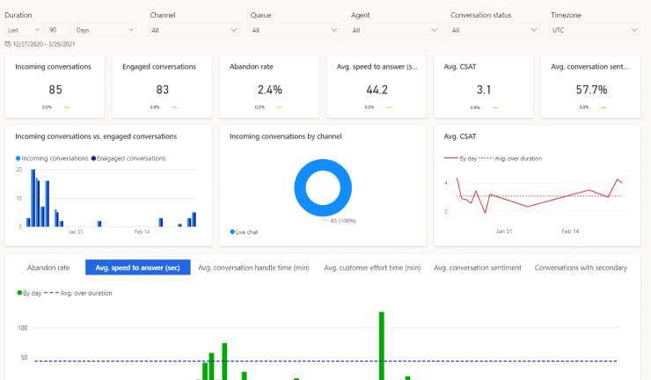Edit the duration number field showing 90

coord(58,30)
